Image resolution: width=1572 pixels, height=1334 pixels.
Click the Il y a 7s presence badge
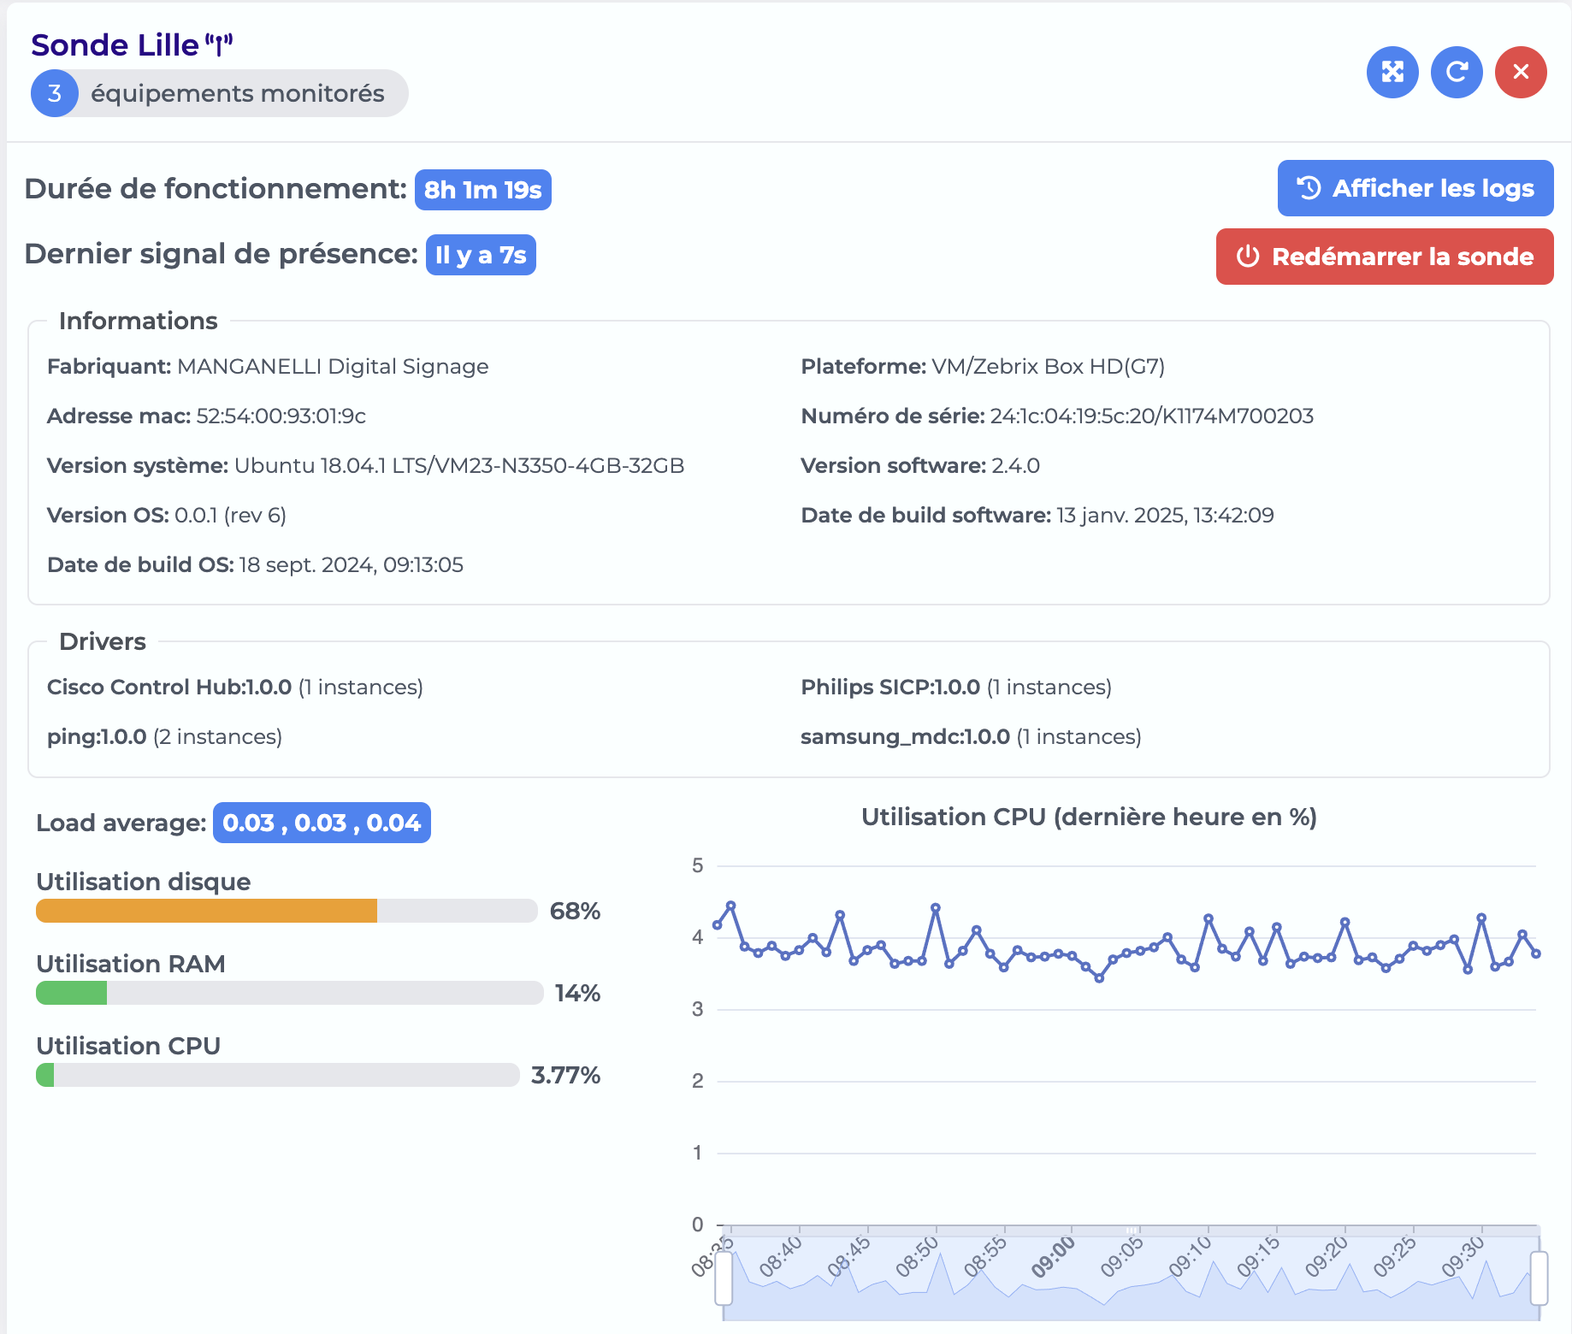coord(481,255)
